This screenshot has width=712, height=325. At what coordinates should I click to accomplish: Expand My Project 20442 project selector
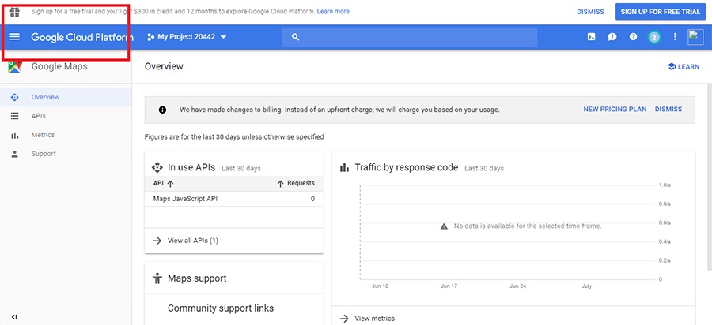(187, 37)
